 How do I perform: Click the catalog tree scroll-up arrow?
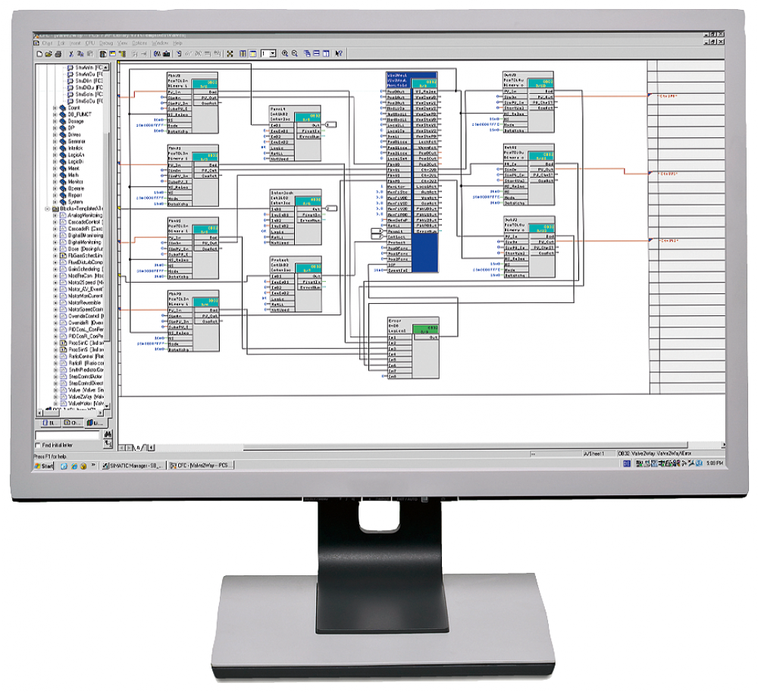coord(106,67)
